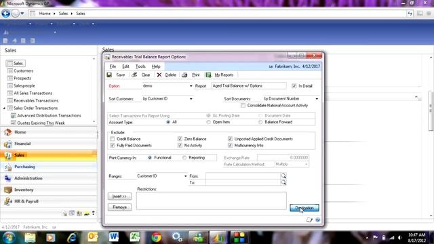Click the red Delete X icon
This screenshot has height=244, width=434.
click(159, 75)
